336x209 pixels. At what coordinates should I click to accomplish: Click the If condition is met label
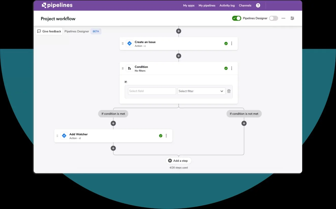point(113,114)
